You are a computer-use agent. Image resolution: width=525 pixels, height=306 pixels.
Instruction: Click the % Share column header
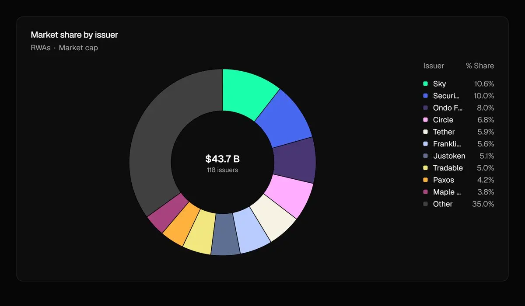pos(480,66)
